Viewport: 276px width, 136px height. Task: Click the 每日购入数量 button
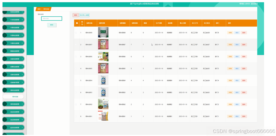(x=85, y=15)
